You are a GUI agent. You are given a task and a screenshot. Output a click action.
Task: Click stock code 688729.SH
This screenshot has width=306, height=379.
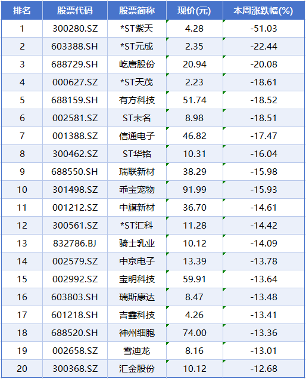point(75,64)
